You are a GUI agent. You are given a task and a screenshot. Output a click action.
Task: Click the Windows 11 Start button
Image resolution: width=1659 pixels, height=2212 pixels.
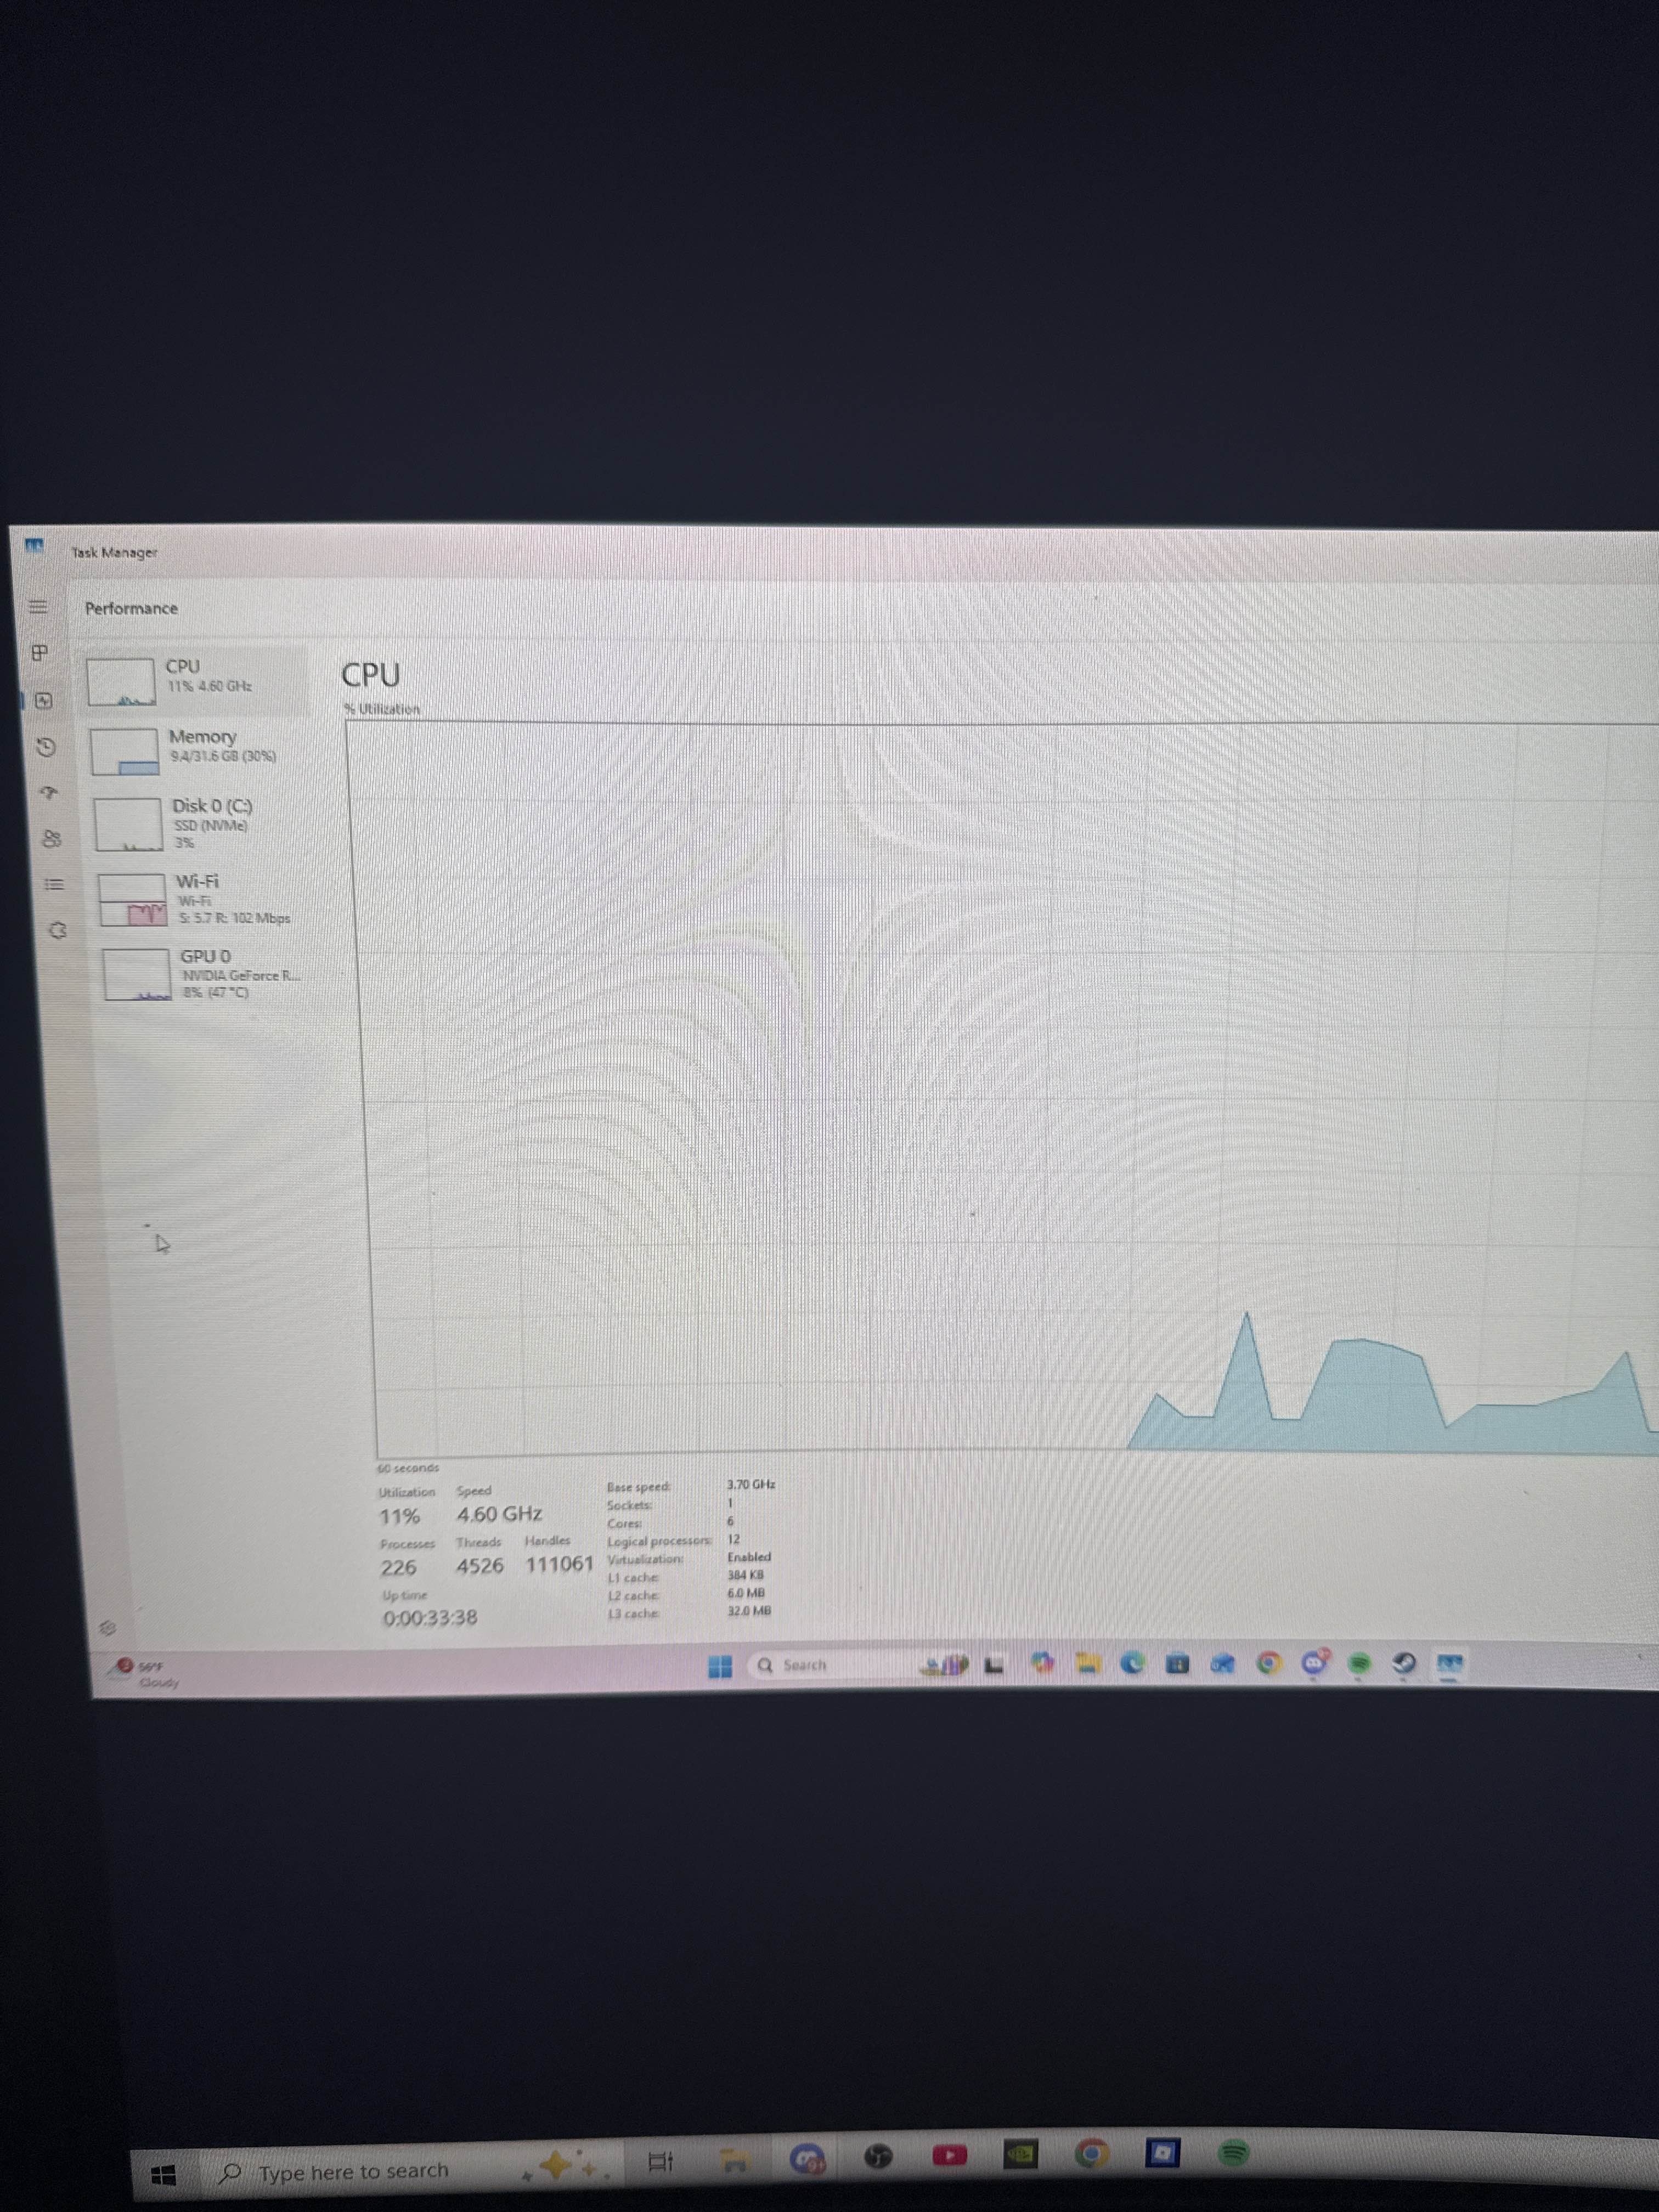click(720, 1666)
